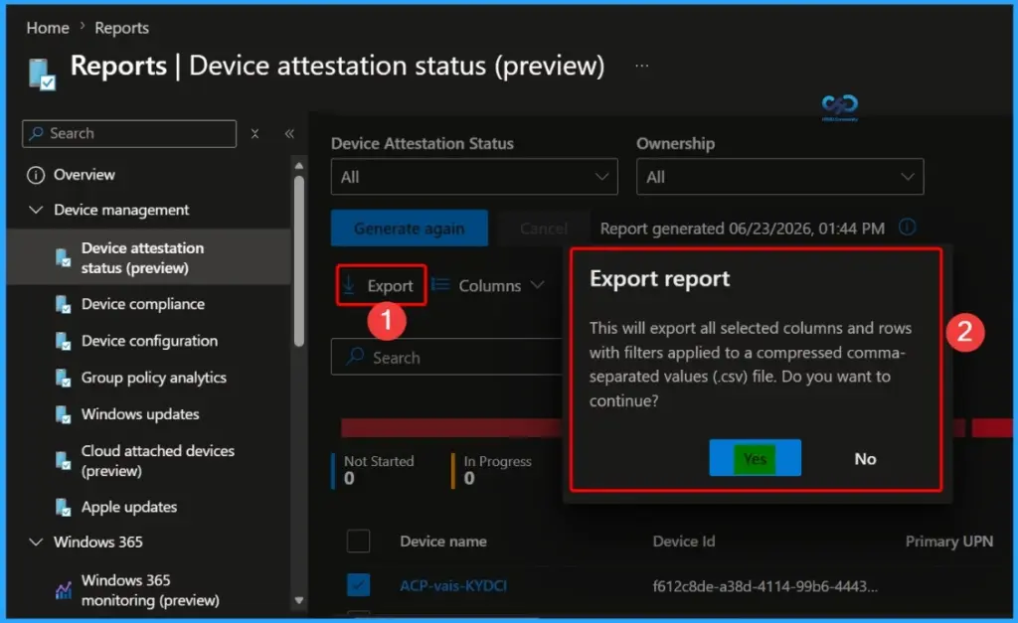
Task: Click the Overview info icon
Action: pyautogui.click(x=36, y=175)
